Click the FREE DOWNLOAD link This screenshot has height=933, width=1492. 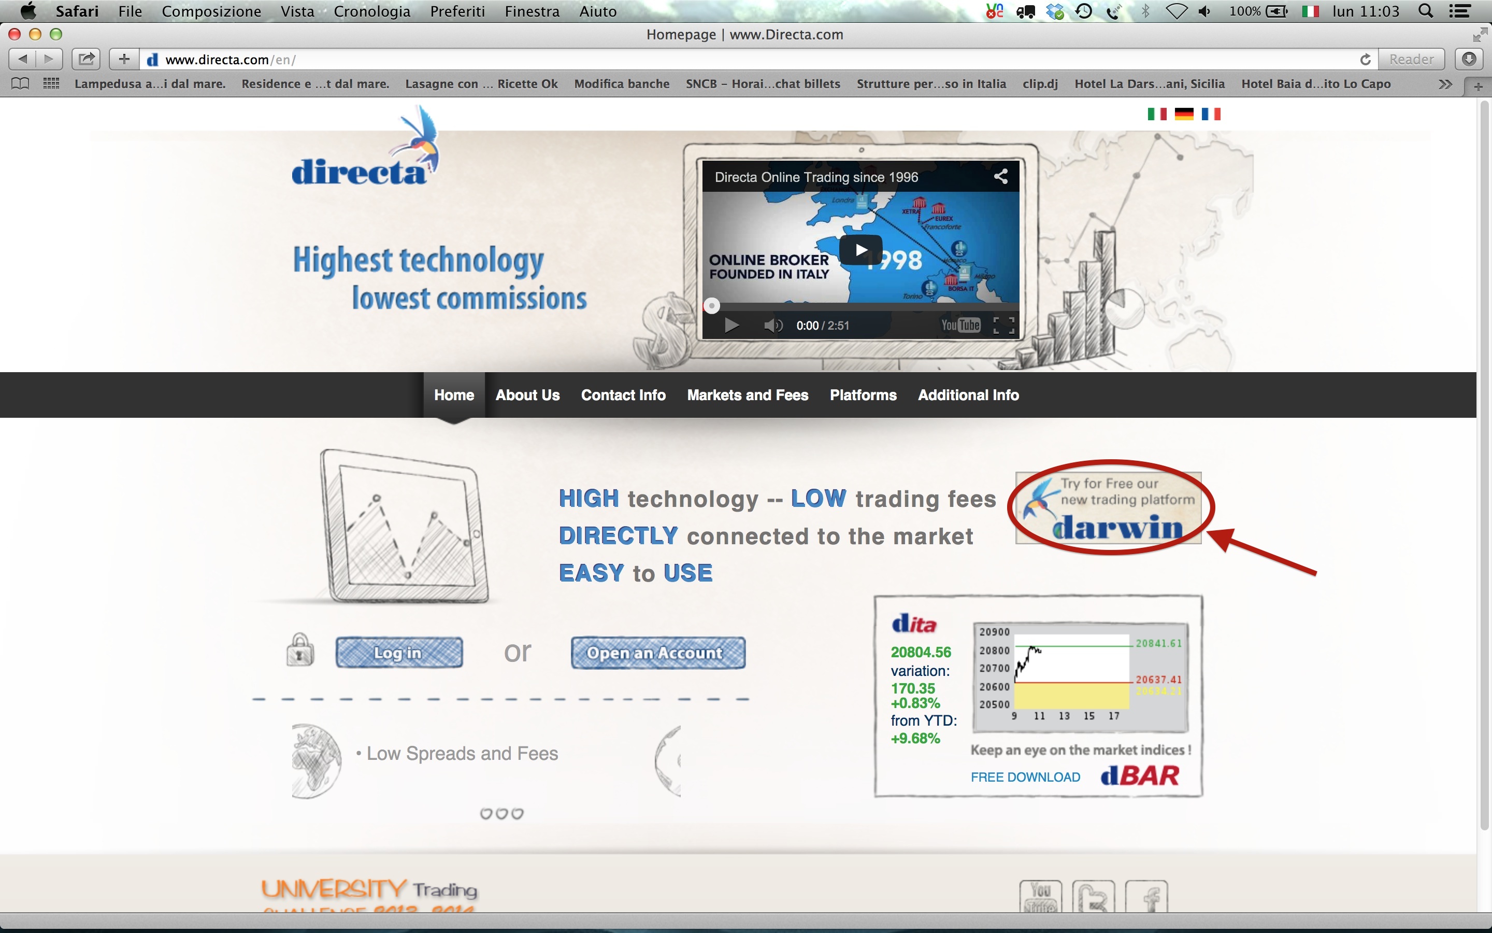(x=1025, y=777)
